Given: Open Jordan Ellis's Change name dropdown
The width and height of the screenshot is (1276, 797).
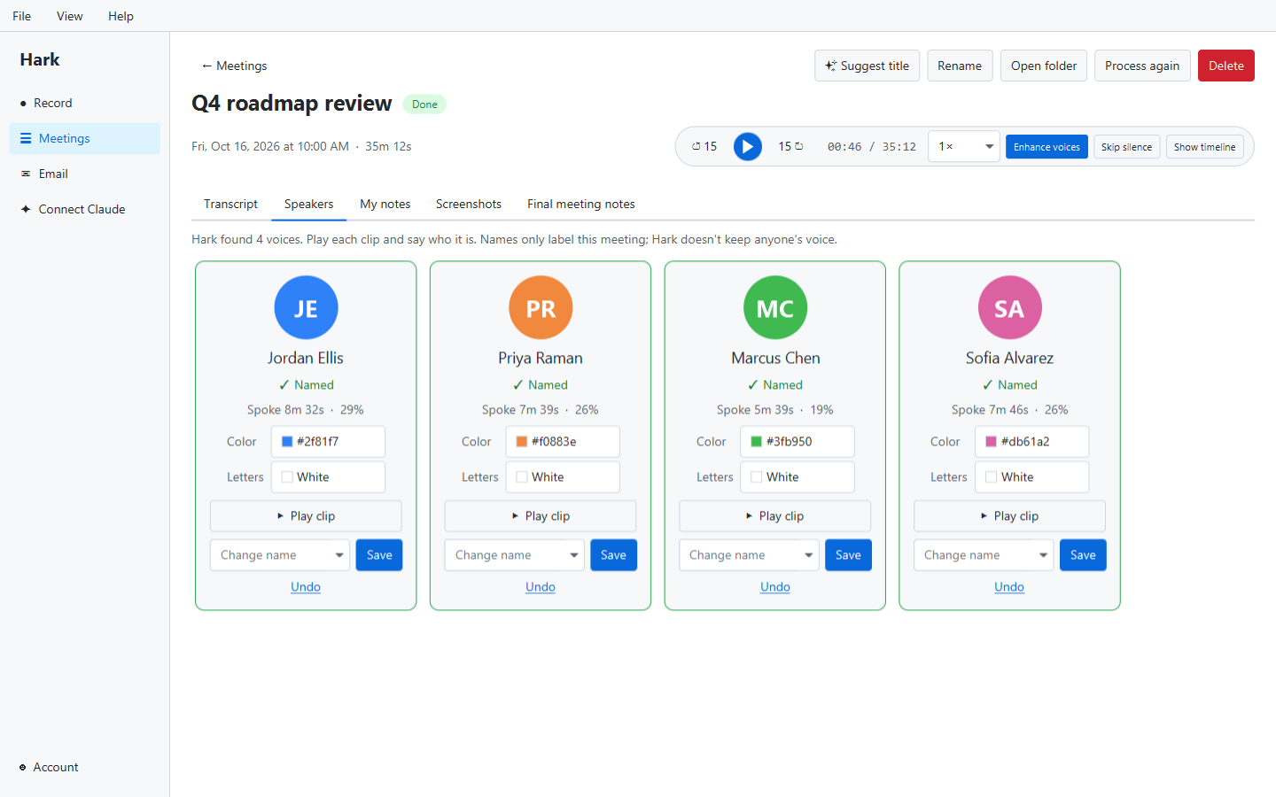Looking at the screenshot, I should 280,555.
